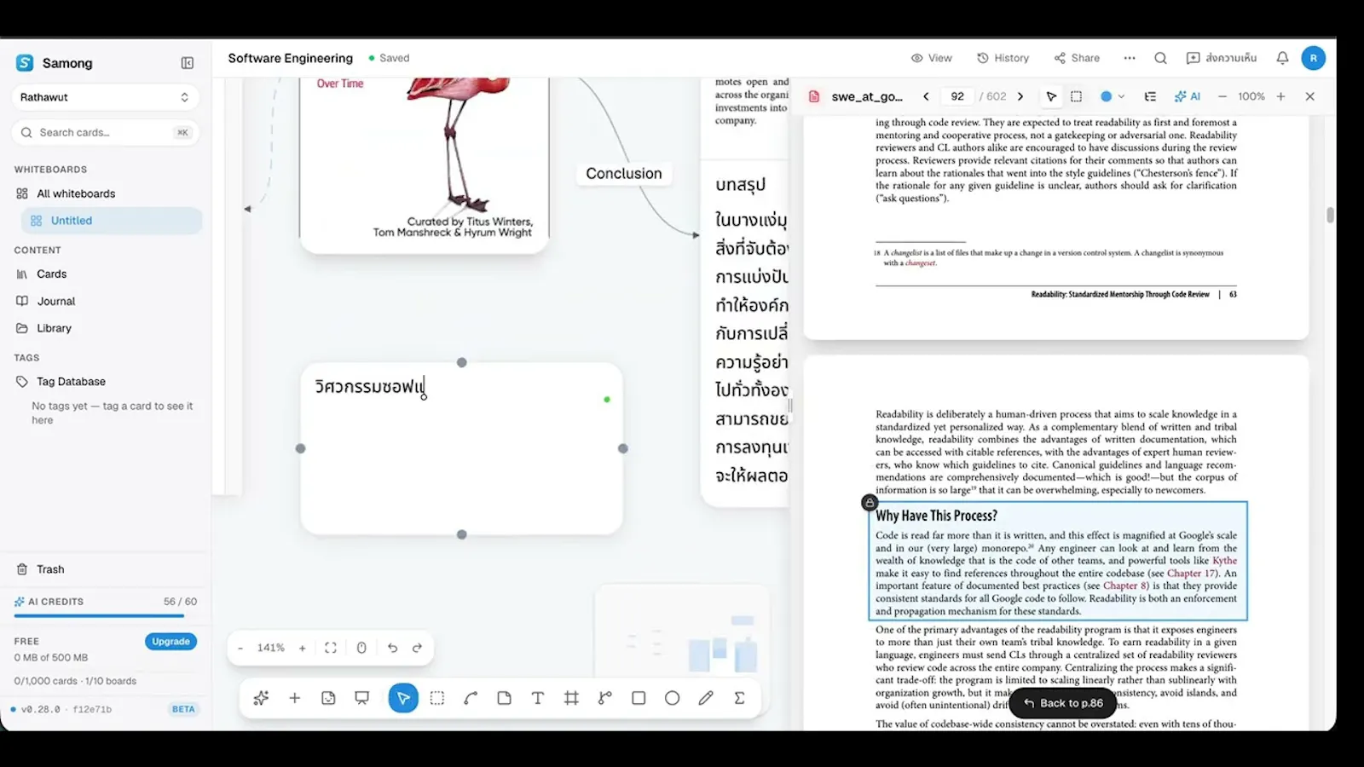Choose the PDF area selection tool
Screen dimensions: 1364x767
(1077, 96)
